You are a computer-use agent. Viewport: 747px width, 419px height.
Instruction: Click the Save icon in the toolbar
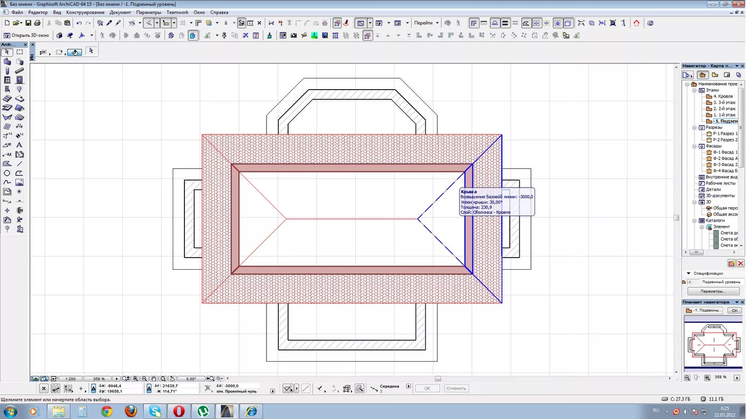click(28, 23)
